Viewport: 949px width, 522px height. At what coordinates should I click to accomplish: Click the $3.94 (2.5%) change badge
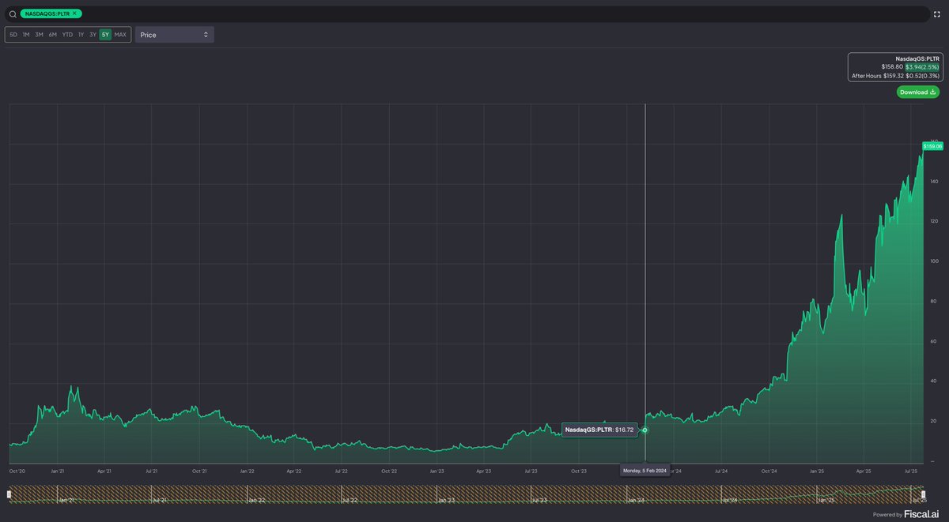922,67
